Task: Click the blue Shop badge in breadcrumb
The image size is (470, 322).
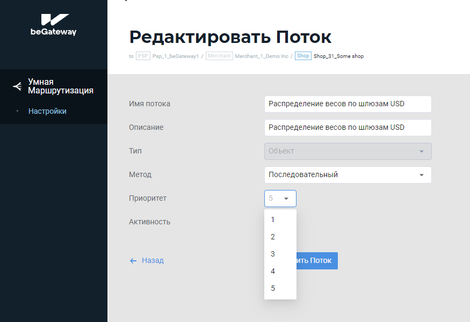Action: point(303,56)
